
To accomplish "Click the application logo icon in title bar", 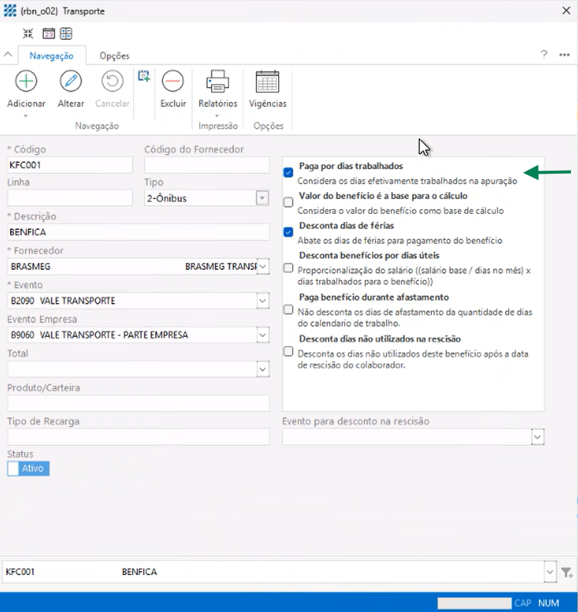I will pyautogui.click(x=10, y=11).
